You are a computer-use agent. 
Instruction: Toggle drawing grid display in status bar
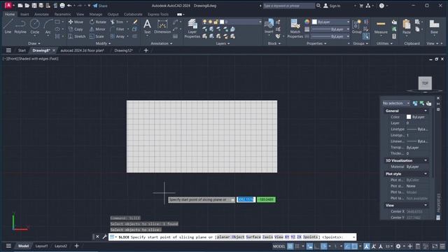[290, 246]
